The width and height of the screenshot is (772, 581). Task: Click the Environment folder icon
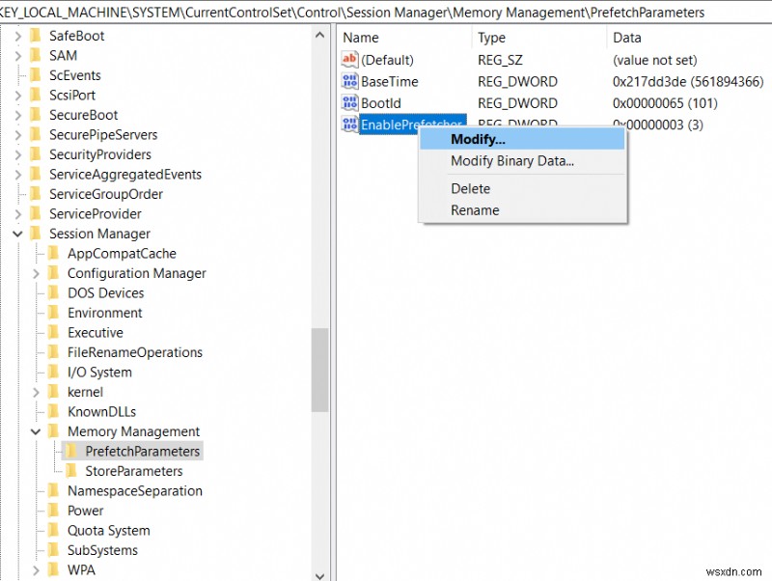click(x=54, y=313)
